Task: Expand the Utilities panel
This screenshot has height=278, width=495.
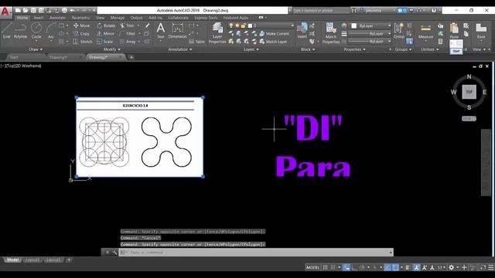Action: (430, 49)
